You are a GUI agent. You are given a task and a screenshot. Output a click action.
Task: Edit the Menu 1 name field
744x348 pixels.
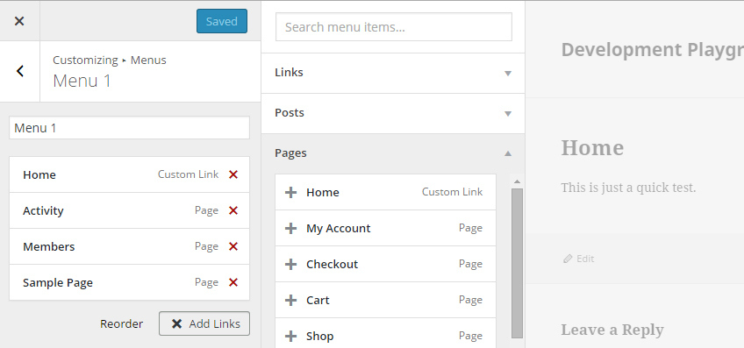click(x=129, y=128)
